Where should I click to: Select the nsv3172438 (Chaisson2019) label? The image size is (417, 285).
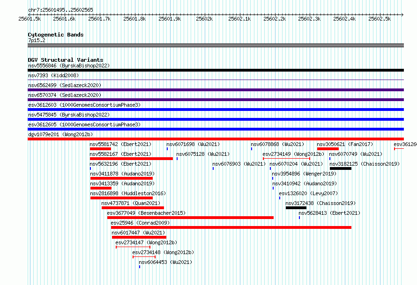coord(320,203)
